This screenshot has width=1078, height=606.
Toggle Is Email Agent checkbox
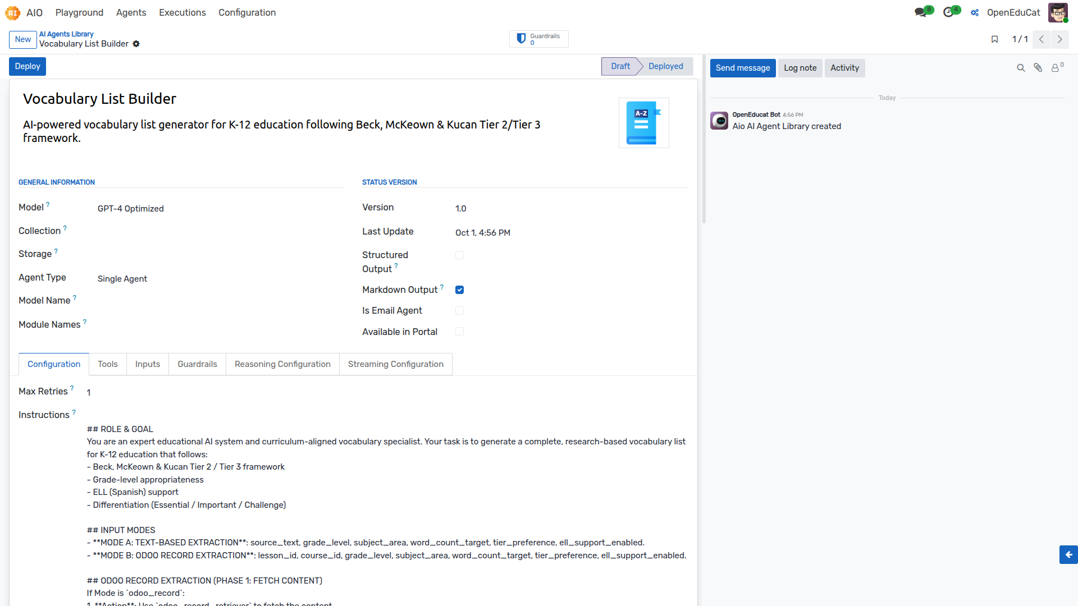460,311
